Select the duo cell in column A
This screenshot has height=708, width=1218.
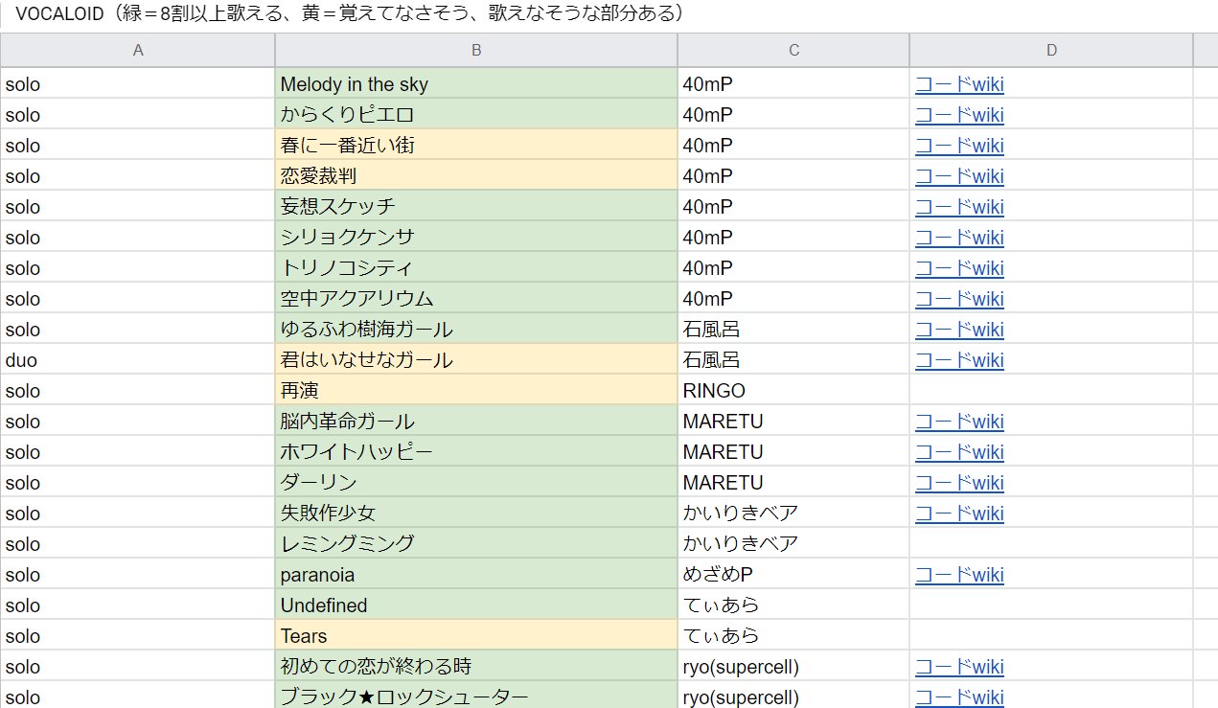click(x=137, y=359)
